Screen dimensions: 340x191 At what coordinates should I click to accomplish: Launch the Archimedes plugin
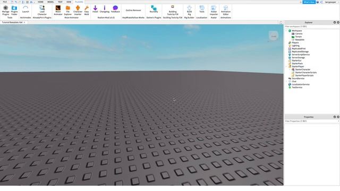point(25,10)
